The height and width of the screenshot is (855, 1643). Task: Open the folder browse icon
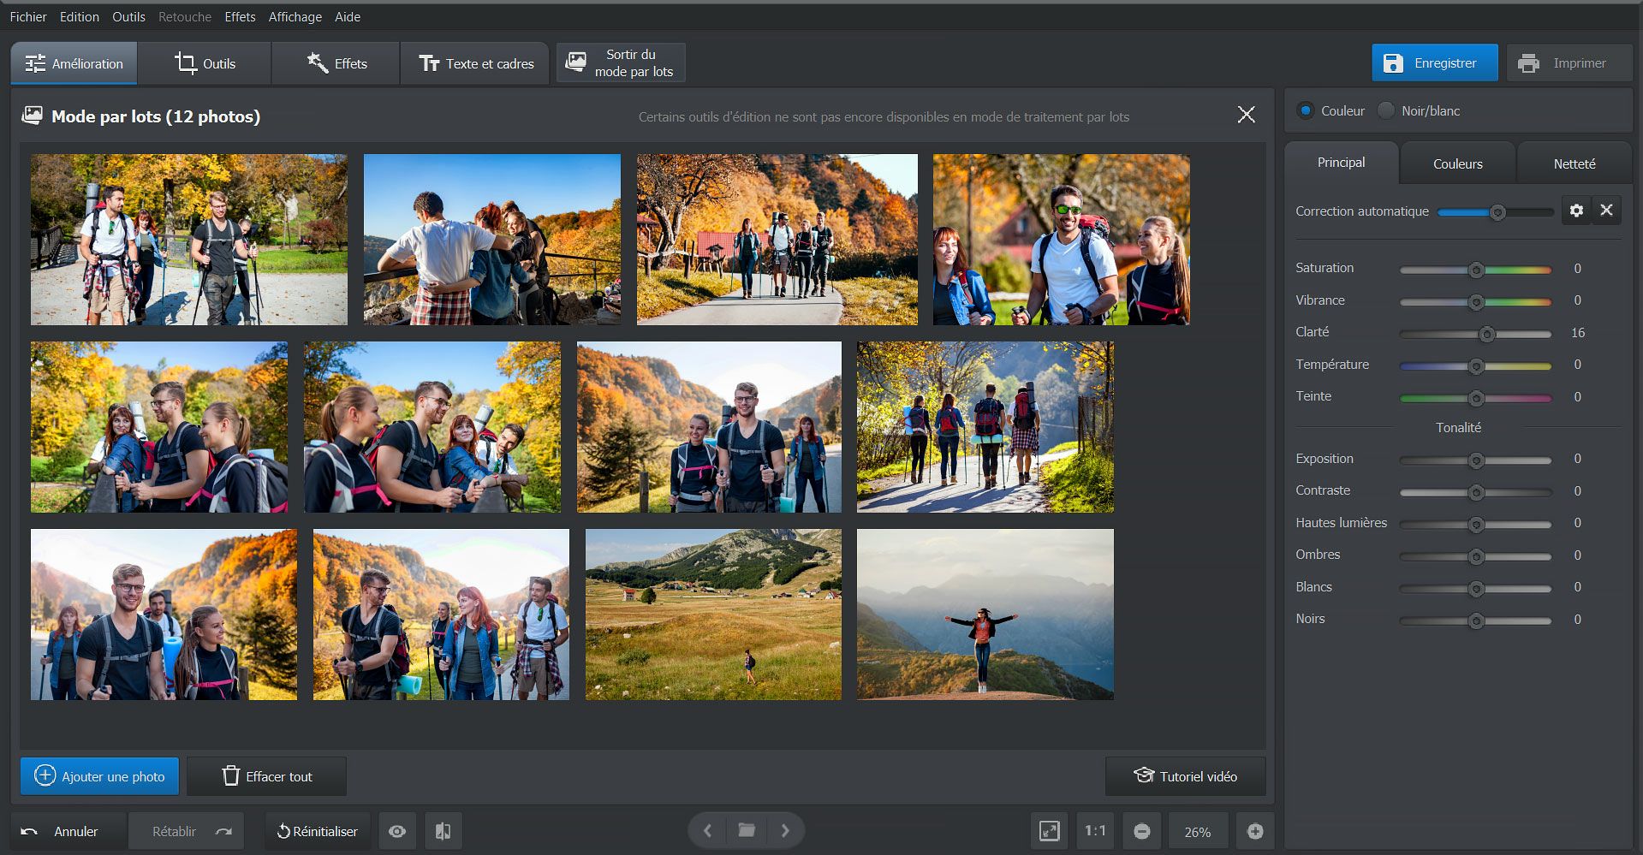747,830
